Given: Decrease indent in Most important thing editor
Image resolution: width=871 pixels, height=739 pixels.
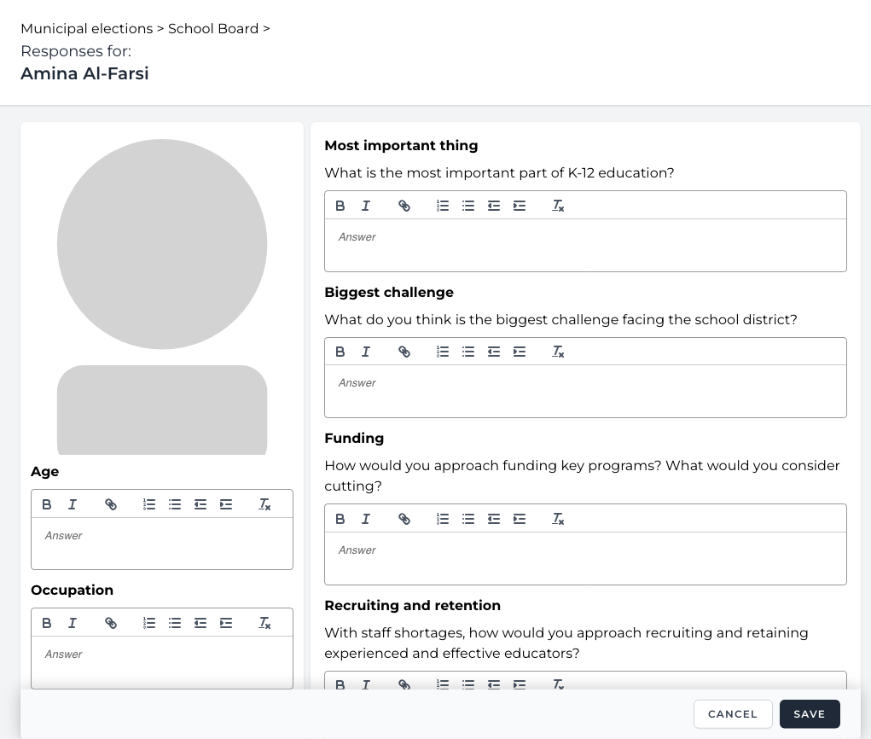Looking at the screenshot, I should pyautogui.click(x=494, y=206).
